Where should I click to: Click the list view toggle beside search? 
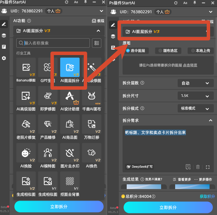tap(97, 43)
